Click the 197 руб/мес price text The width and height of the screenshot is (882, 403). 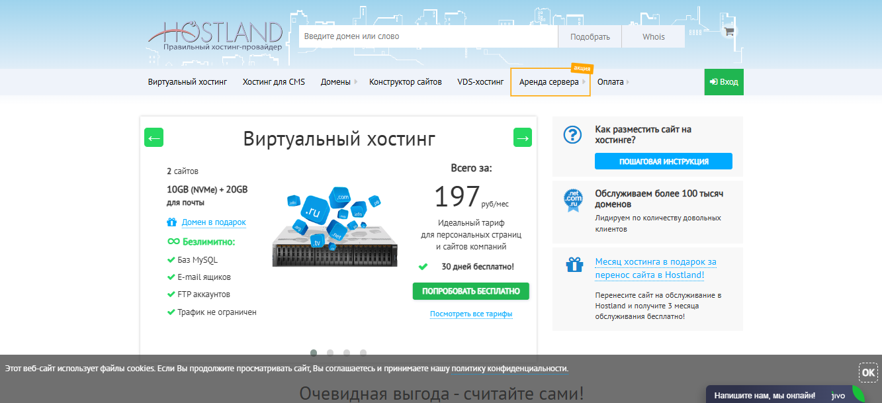tap(471, 197)
